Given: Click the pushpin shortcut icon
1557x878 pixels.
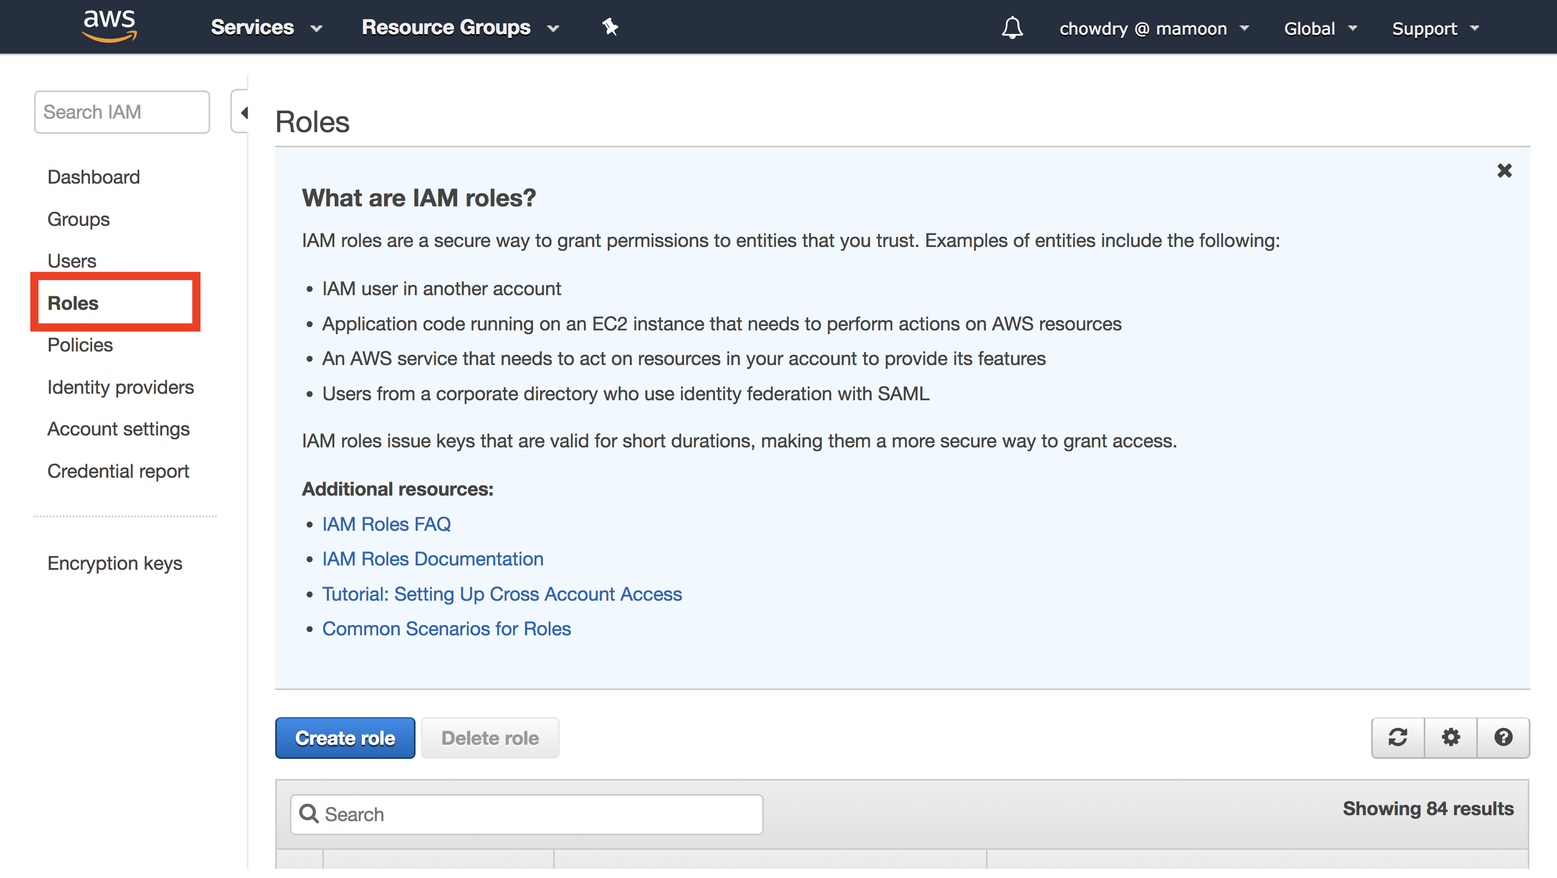Looking at the screenshot, I should point(610,27).
